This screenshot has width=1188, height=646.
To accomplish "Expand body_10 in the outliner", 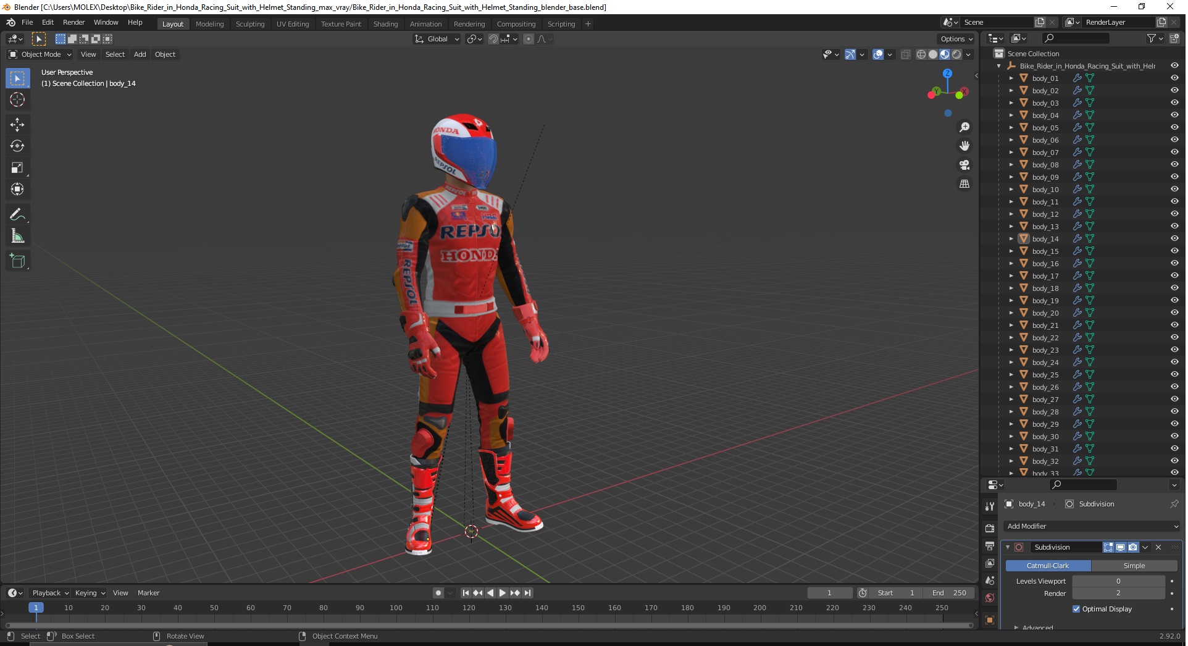I will [1011, 189].
